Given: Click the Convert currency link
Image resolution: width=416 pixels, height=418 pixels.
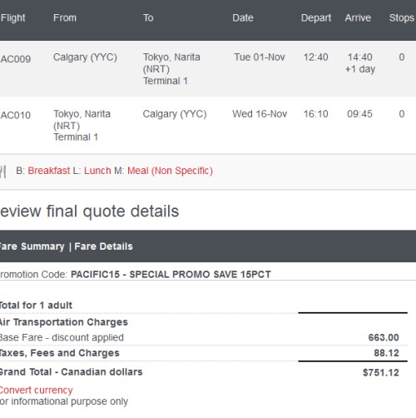Looking at the screenshot, I should coord(36,390).
